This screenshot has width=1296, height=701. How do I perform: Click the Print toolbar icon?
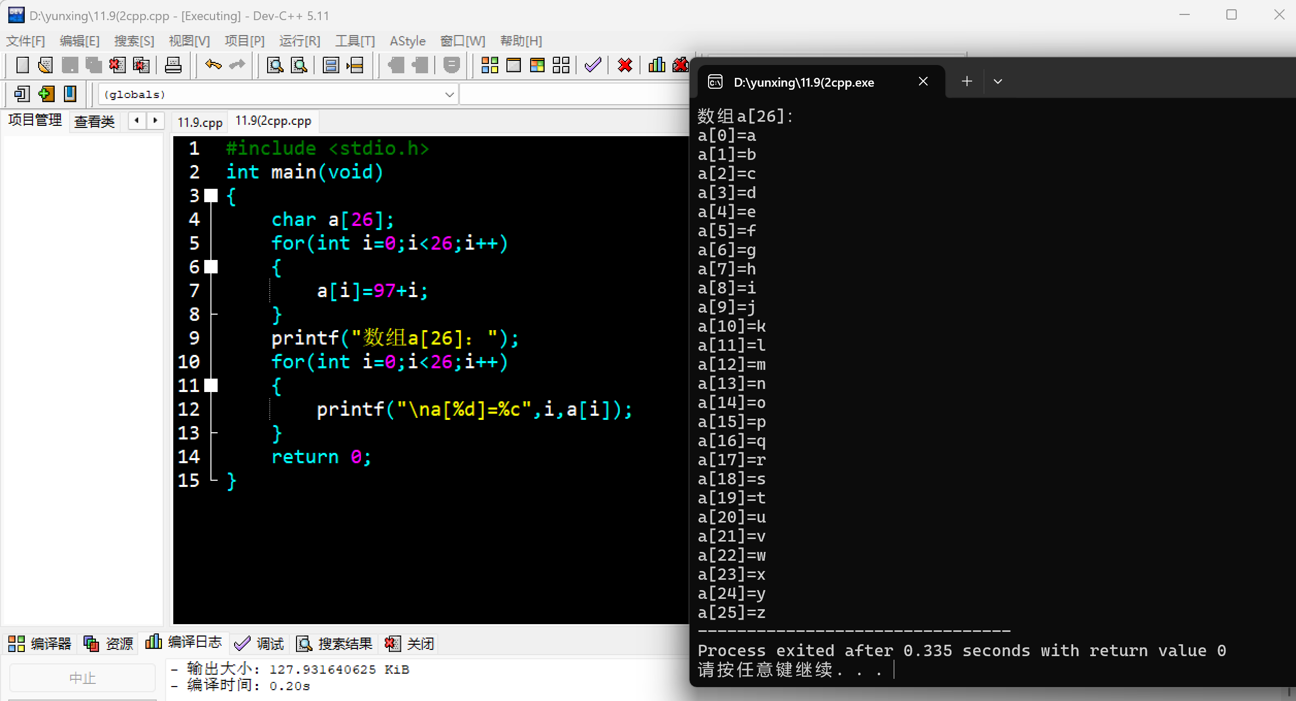point(173,66)
